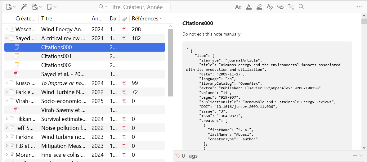Open the note text format menu
This screenshot has width=367, height=162.
coord(238,7)
